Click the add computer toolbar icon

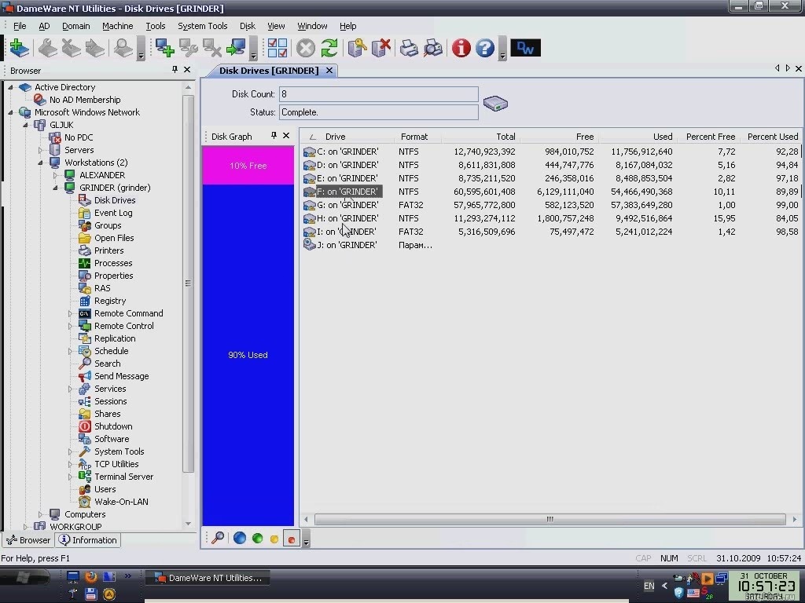pyautogui.click(x=165, y=48)
